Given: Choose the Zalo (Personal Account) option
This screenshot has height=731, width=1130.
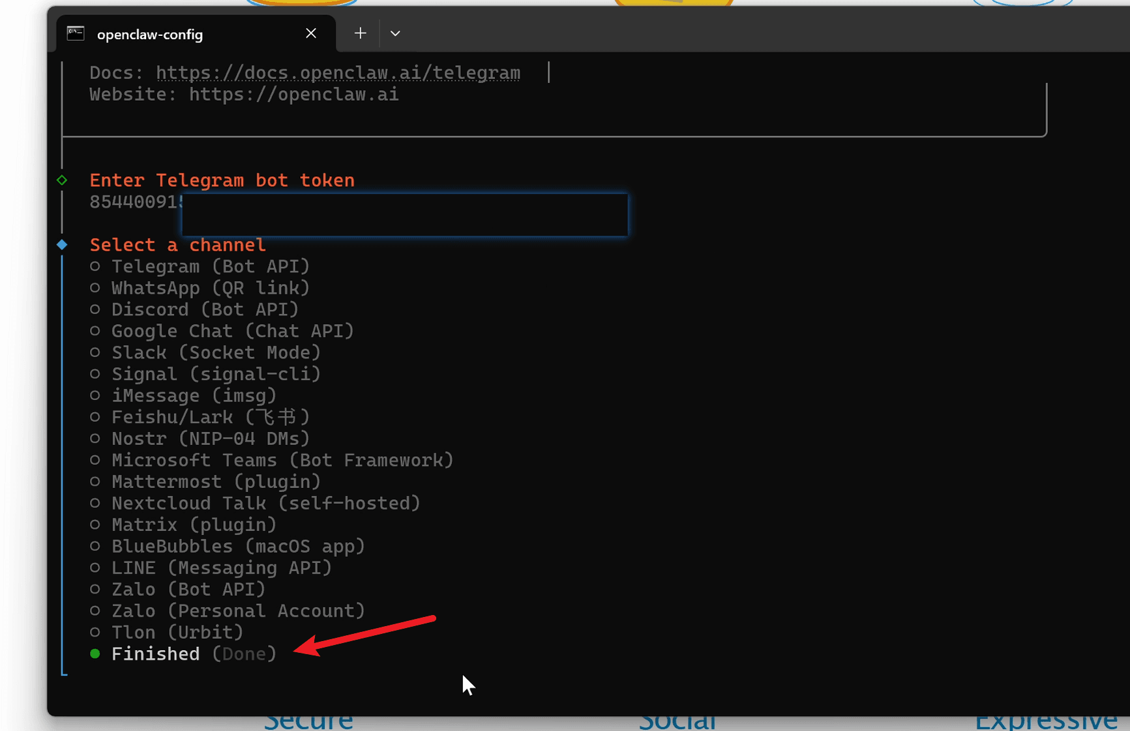Looking at the screenshot, I should point(238,610).
